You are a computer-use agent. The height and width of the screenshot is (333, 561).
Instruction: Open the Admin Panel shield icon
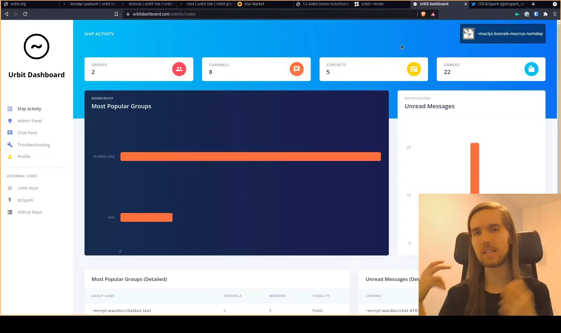[10, 121]
